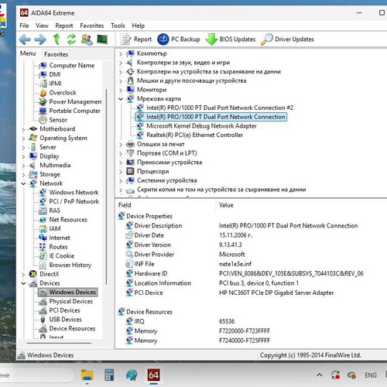
Task: Open the Help menu
Action: 139,26
